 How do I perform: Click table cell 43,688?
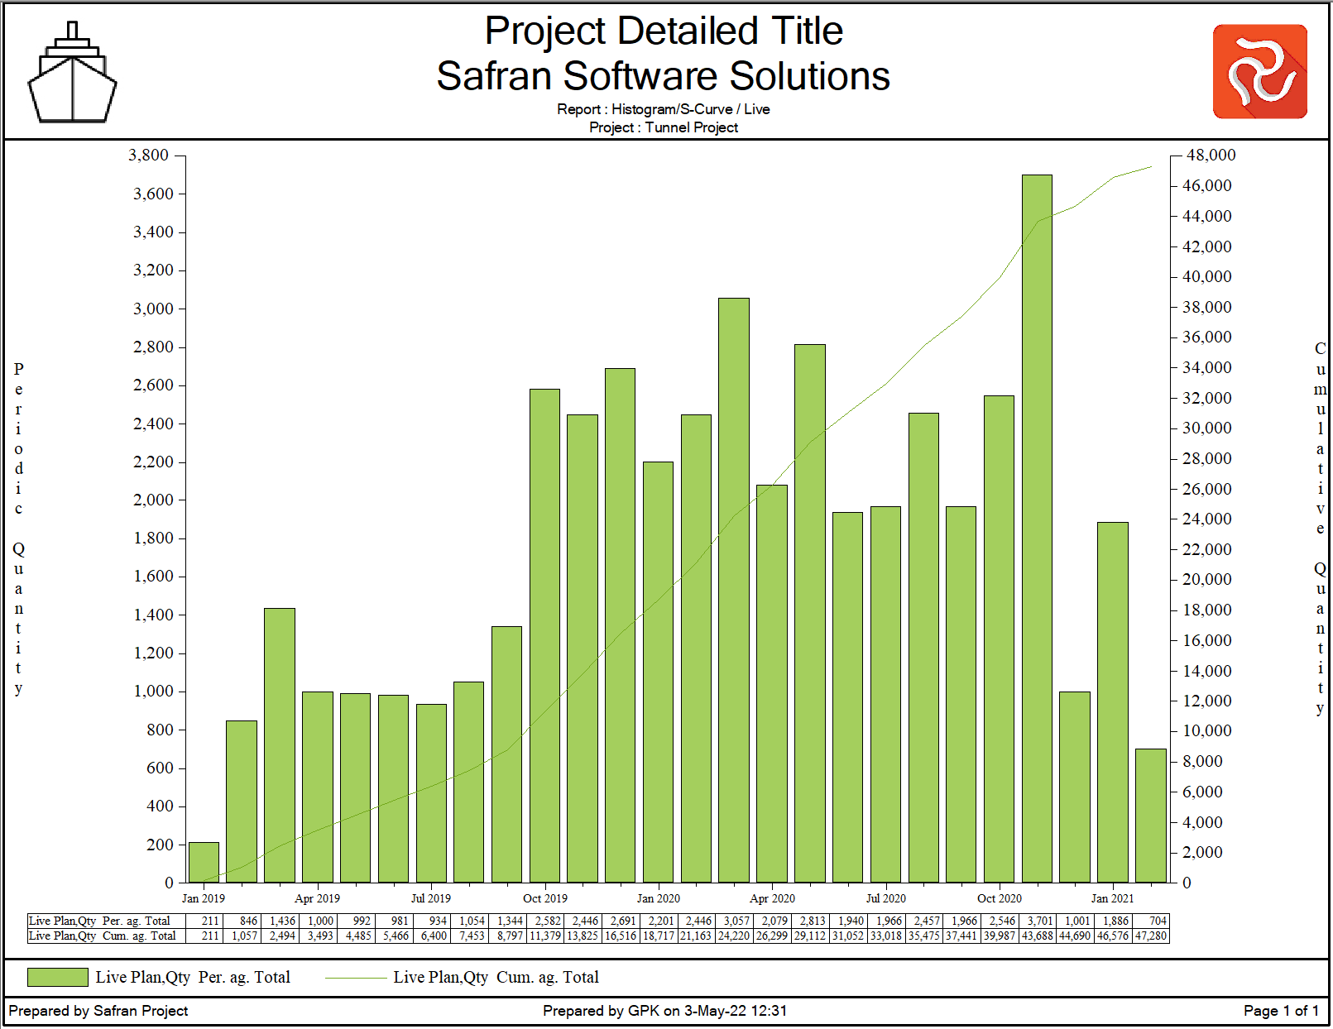pos(1038,936)
